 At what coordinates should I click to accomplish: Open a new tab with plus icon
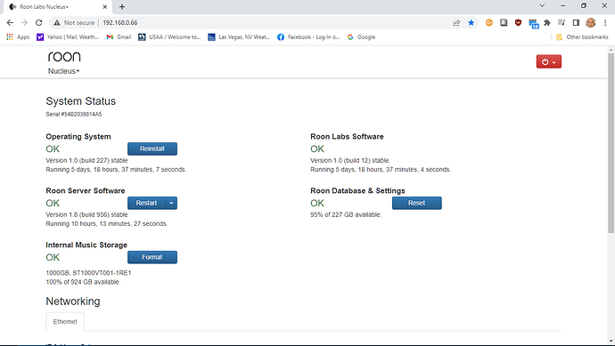(x=122, y=6)
